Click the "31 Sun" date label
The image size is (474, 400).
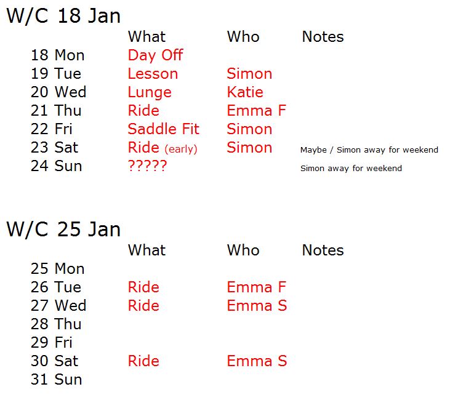[x=56, y=380]
